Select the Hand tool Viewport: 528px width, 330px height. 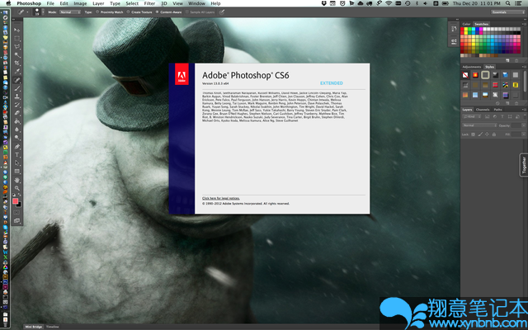(16, 180)
